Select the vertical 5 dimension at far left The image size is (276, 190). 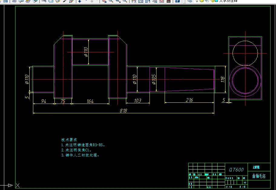27,97
